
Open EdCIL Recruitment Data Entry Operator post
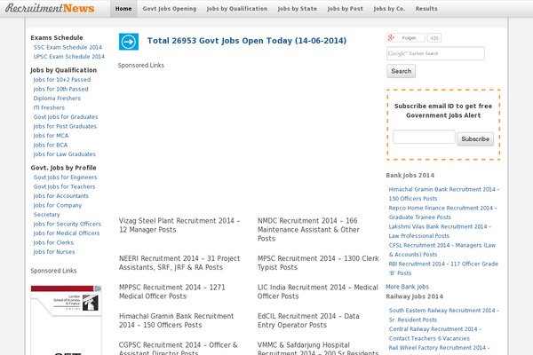pos(308,320)
